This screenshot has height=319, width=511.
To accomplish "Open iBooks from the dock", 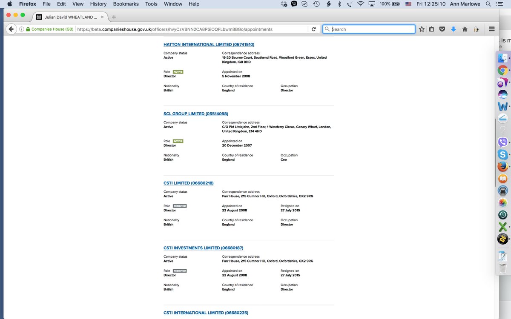I will 502,179.
